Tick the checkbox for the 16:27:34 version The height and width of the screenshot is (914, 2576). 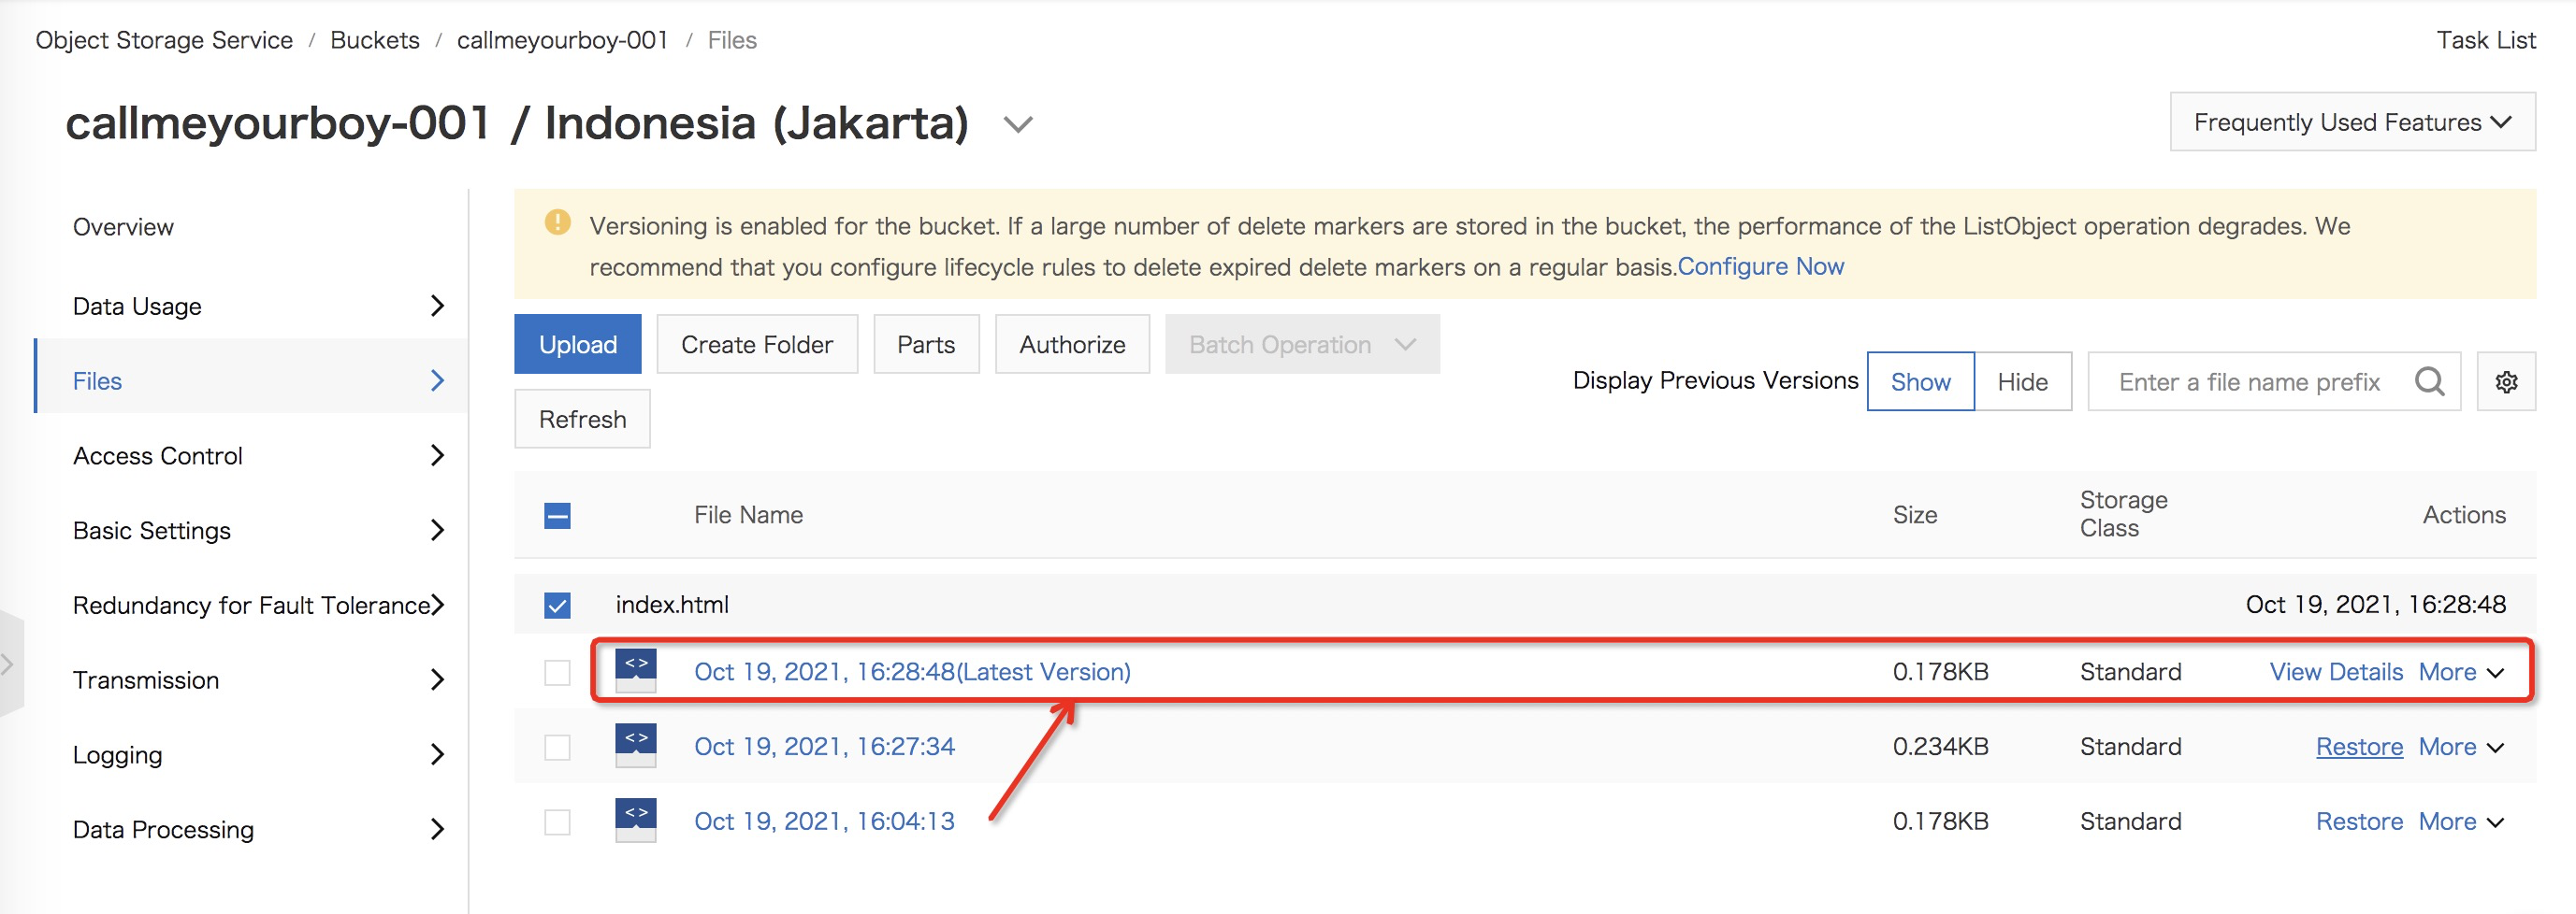[557, 746]
